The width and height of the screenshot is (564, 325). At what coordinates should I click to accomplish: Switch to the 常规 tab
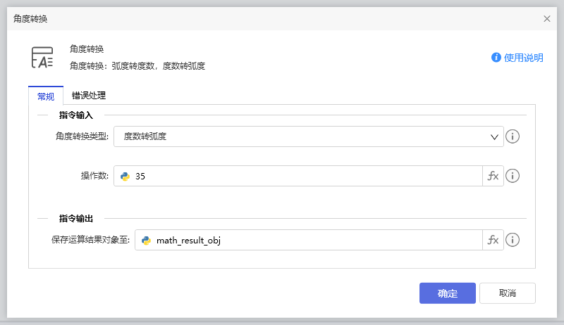[45, 96]
